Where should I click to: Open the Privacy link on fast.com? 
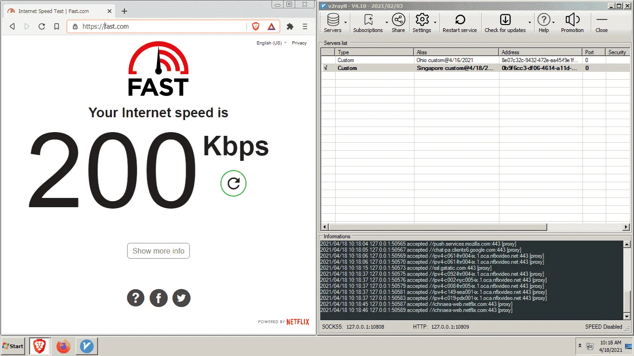click(x=299, y=43)
